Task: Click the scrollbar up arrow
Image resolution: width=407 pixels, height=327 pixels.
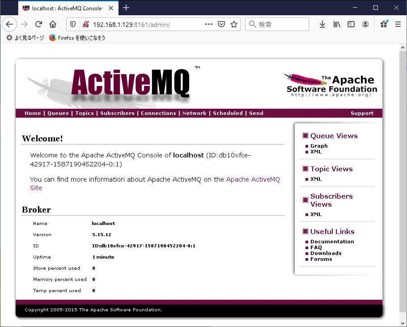Action: pyautogui.click(x=403, y=47)
